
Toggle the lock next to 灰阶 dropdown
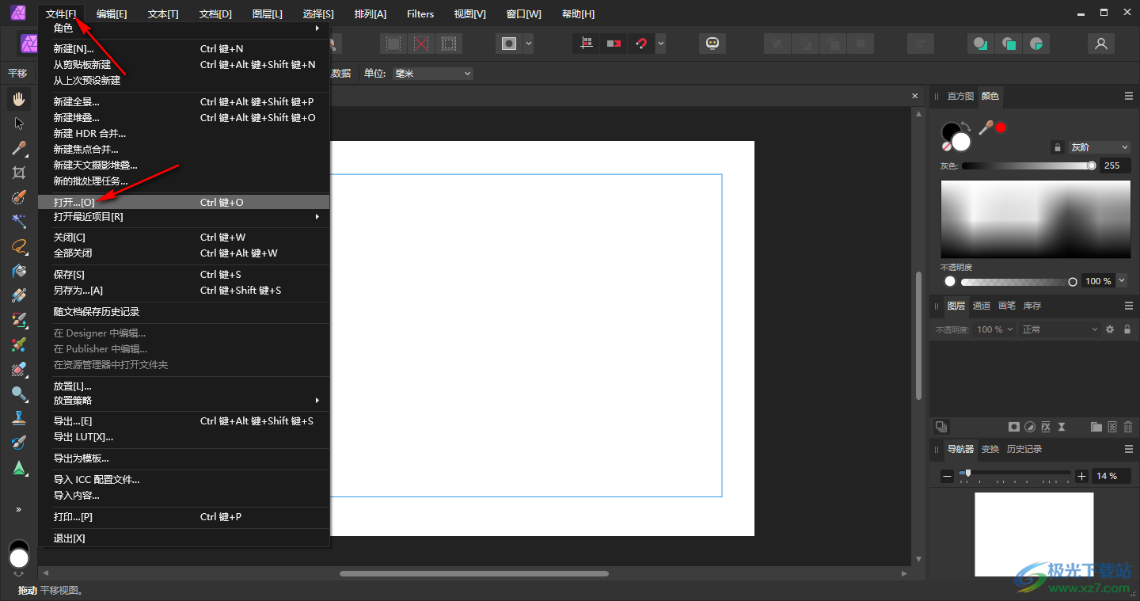(1057, 147)
